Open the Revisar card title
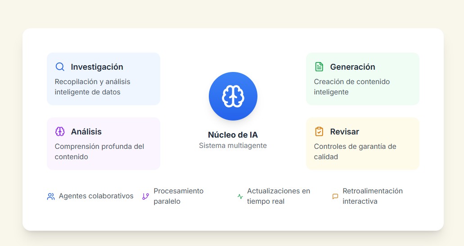Image resolution: width=464 pixels, height=246 pixels. click(344, 132)
